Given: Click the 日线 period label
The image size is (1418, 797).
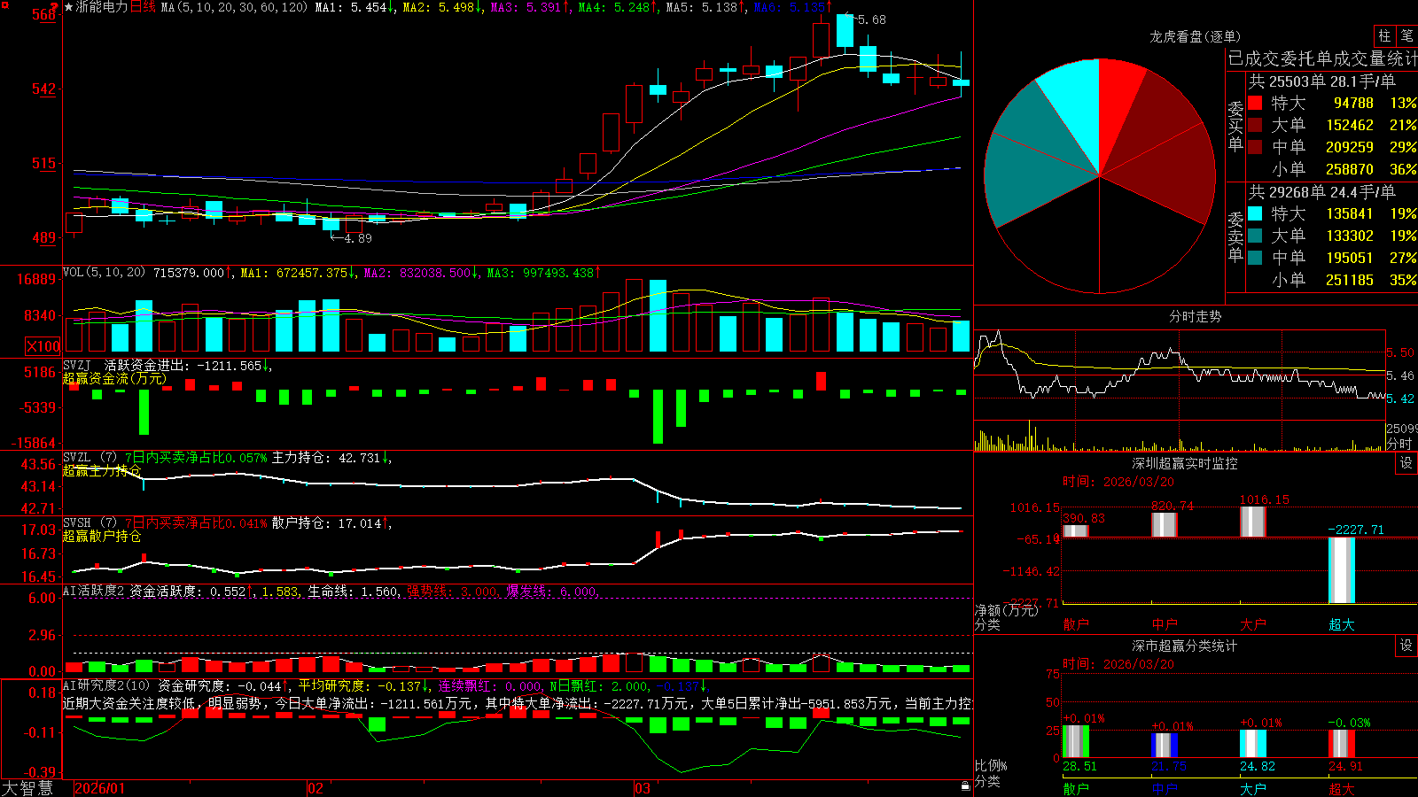Looking at the screenshot, I should tap(143, 7).
